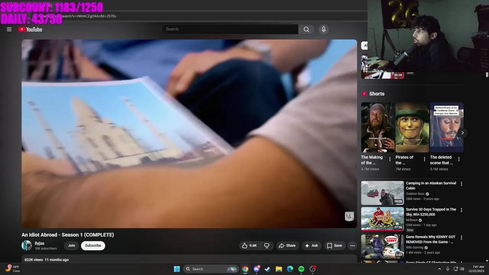This screenshot has width=489, height=275.
Task: Start voice search with the microphone
Action: click(324, 29)
